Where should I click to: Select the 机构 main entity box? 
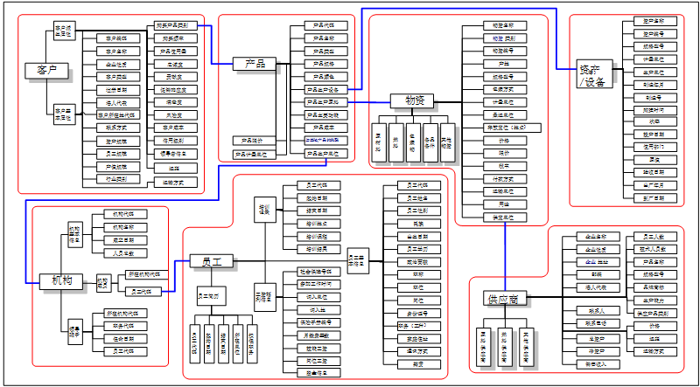[x=61, y=281]
